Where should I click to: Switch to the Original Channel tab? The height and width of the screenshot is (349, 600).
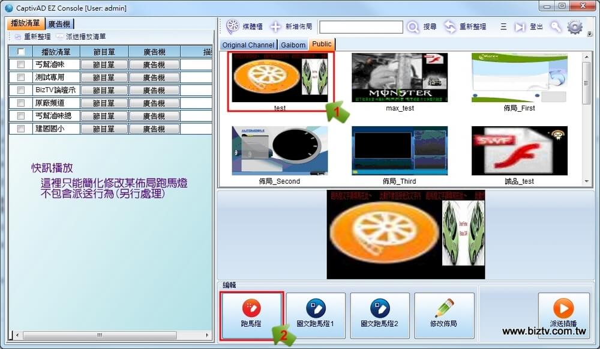(x=248, y=45)
